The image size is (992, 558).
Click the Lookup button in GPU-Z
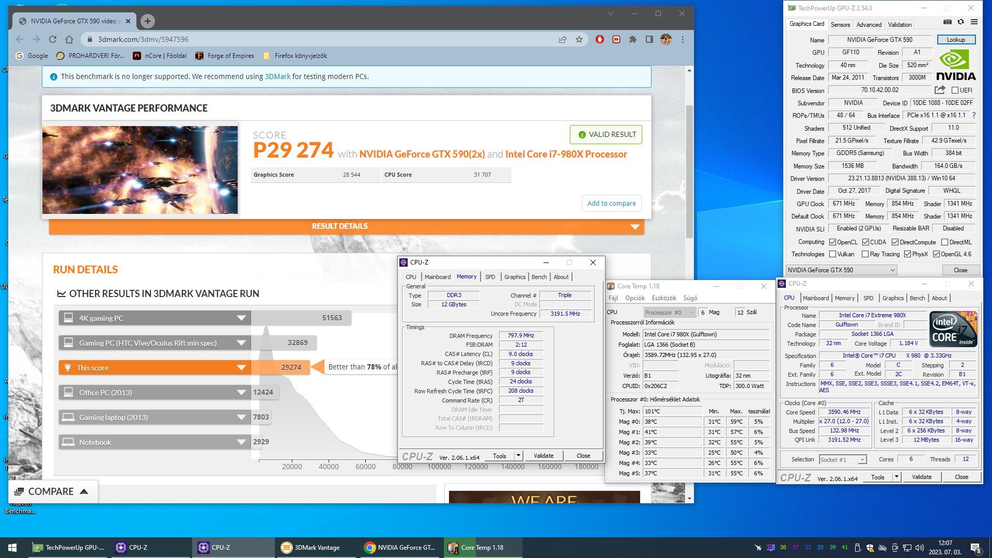[955, 40]
